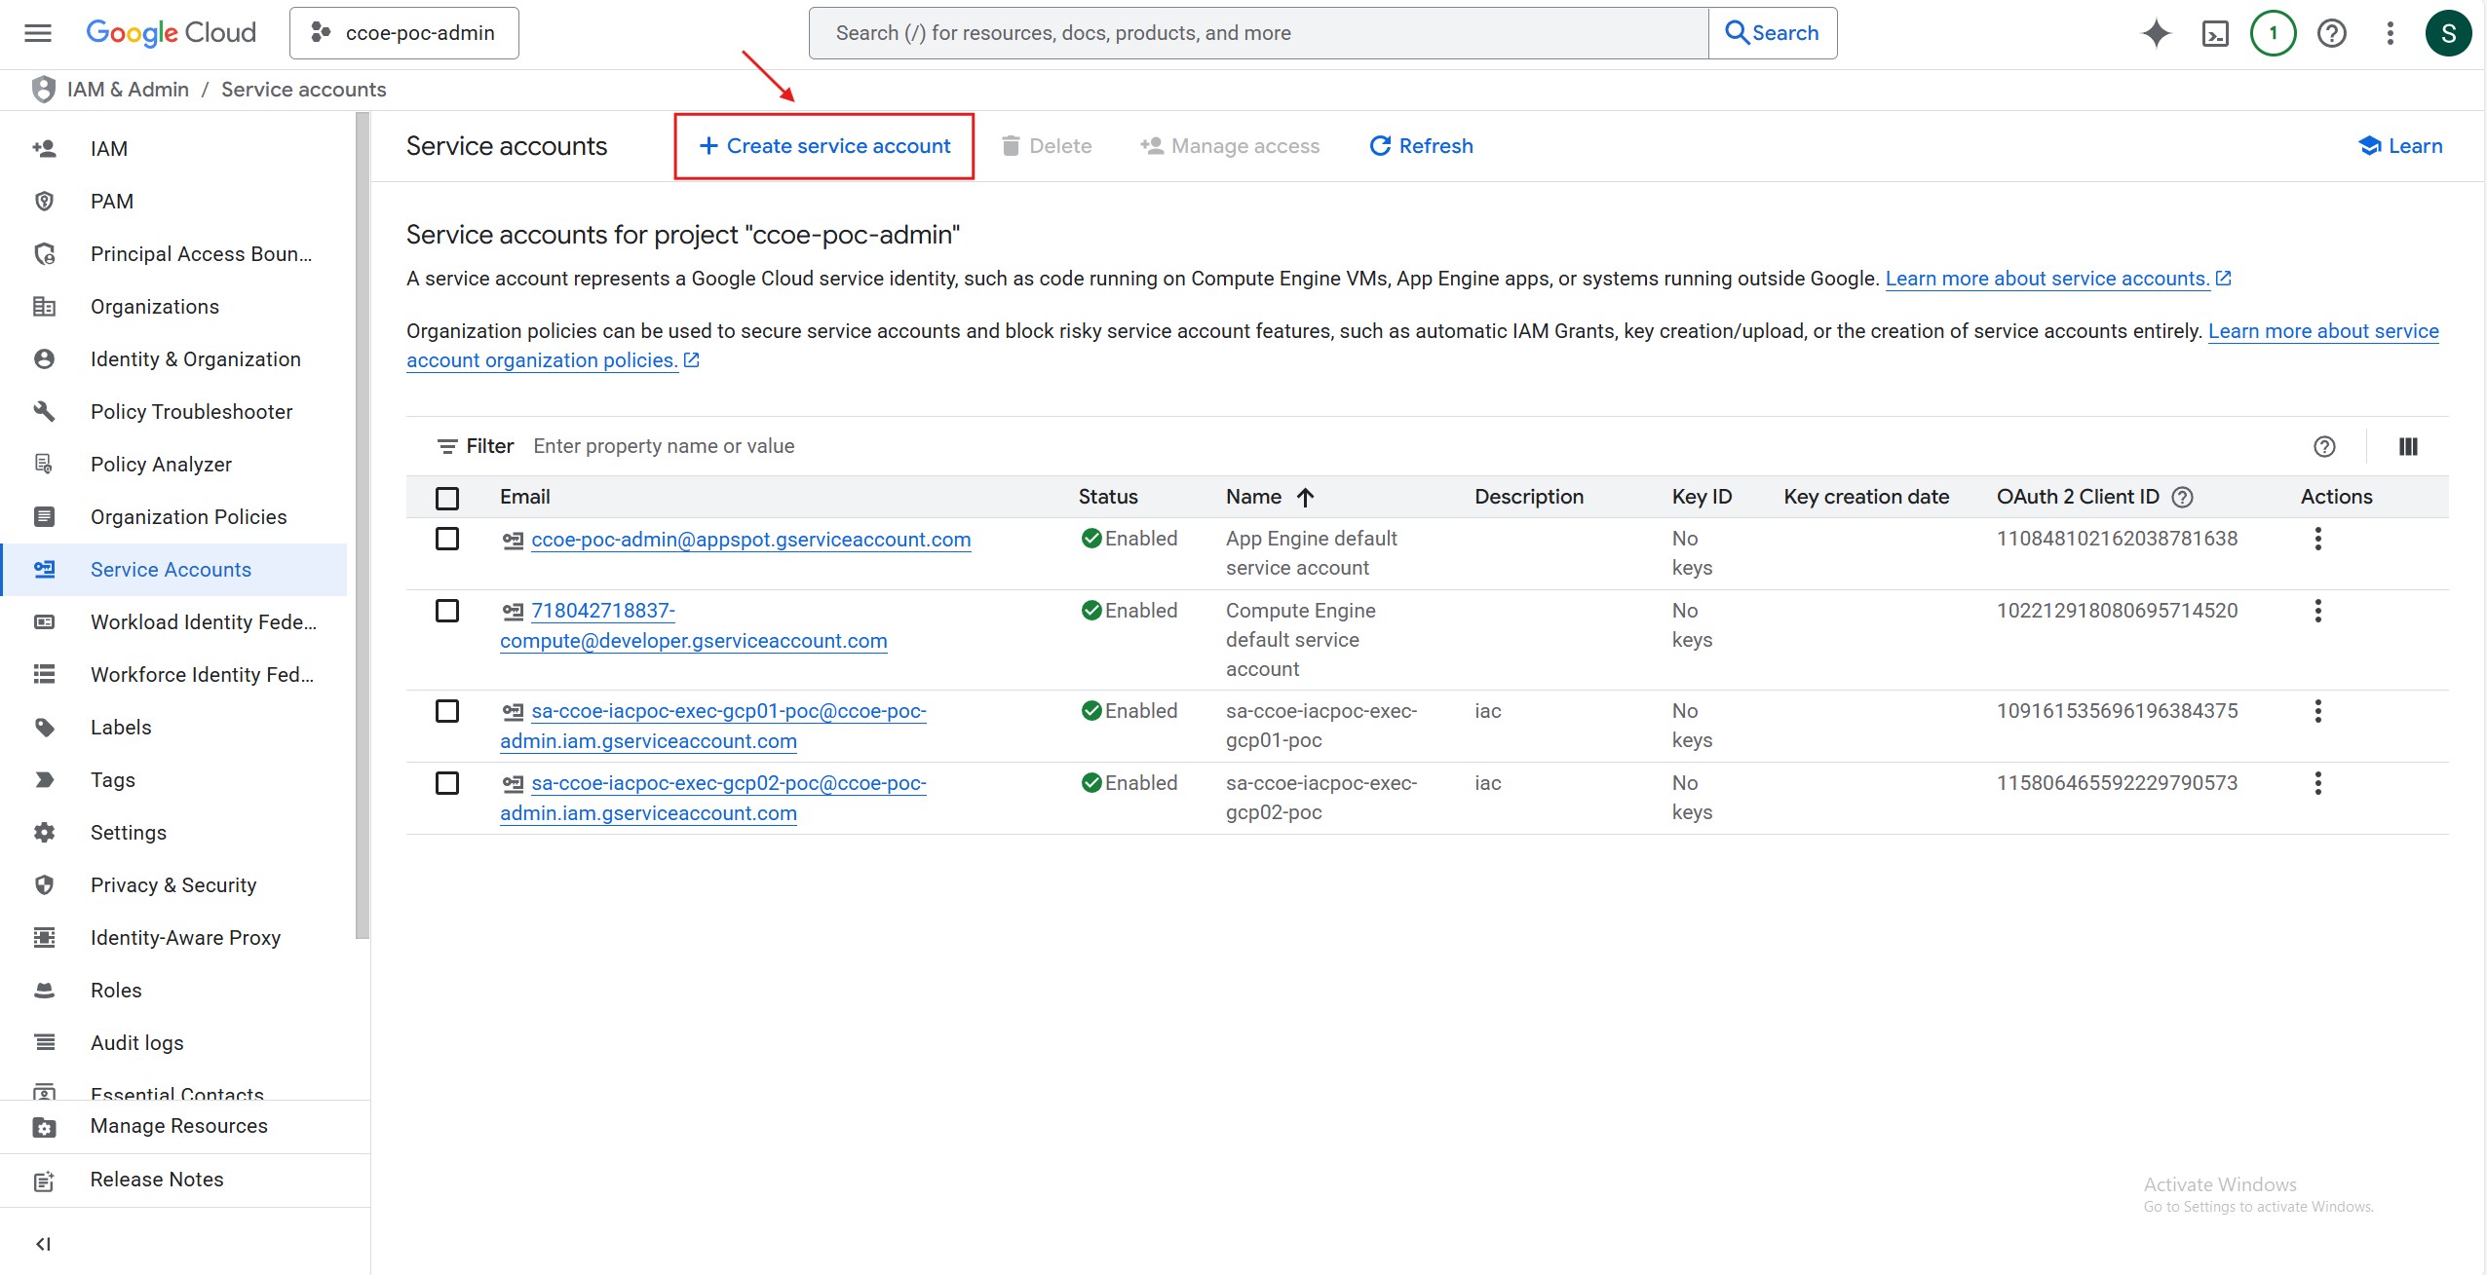This screenshot has width=2487, height=1275.
Task: Tick checkbox for sa-ccoe-iacpoc-exec-gcp02-poc account
Action: [447, 783]
